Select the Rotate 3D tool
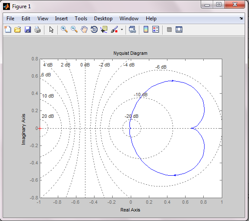 point(94,29)
